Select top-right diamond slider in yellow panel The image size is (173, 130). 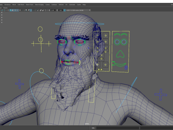coord(106,35)
